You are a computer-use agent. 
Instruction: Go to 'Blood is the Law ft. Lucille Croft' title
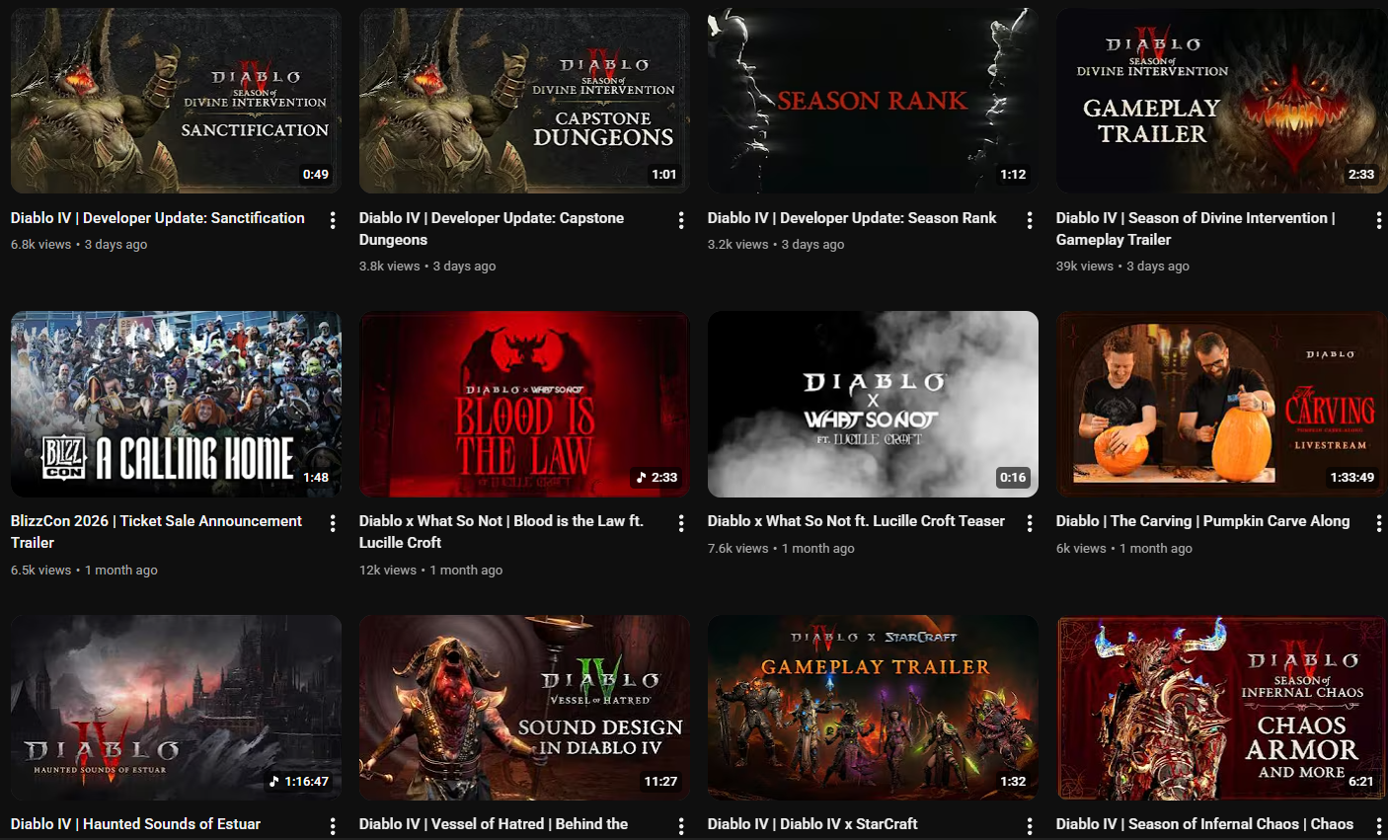[501, 532]
